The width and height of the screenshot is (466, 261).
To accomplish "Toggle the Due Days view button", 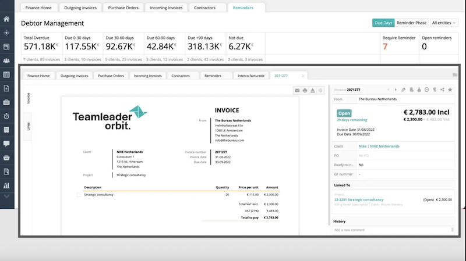I will [383, 23].
